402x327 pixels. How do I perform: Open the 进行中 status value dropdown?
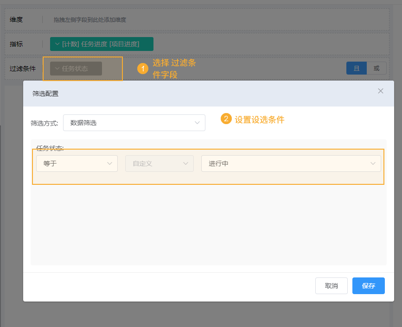291,163
